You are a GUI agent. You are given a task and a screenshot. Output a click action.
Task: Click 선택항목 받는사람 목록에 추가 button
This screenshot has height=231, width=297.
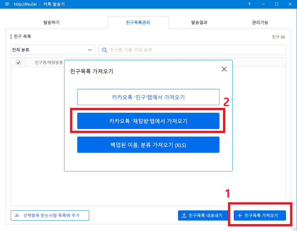(x=50, y=216)
